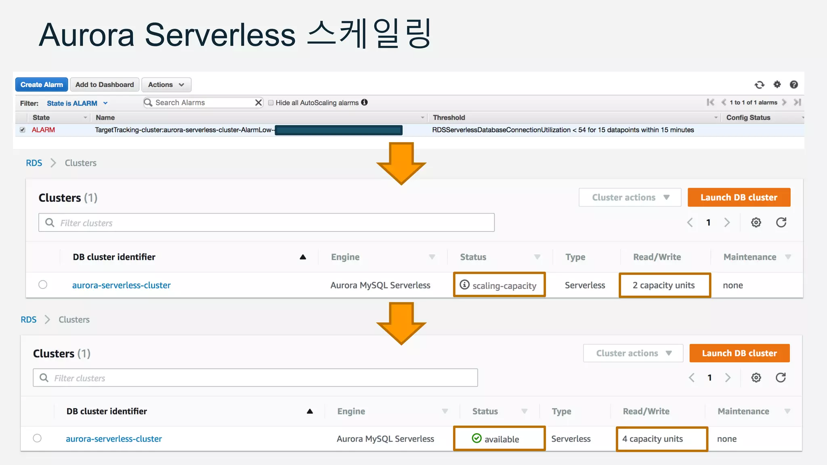Click alarms Name column header
827x465 pixels.
tap(105, 117)
